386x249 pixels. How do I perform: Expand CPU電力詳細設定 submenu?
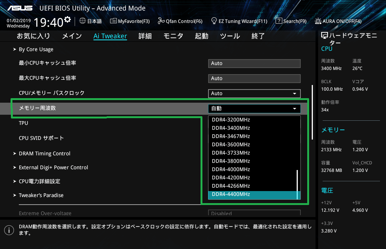[39, 181]
